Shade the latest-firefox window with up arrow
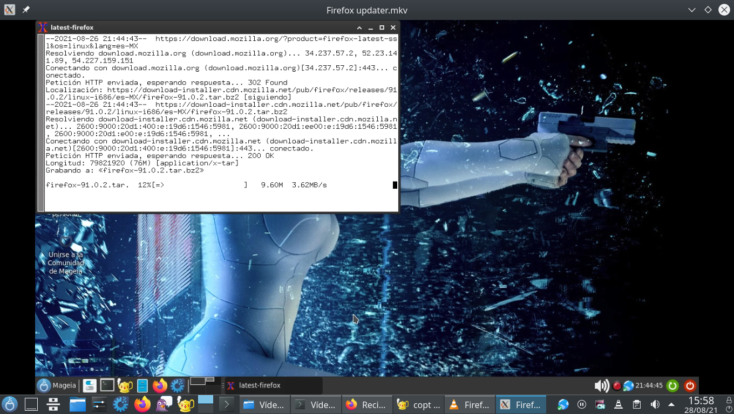734x414 pixels. [359, 27]
